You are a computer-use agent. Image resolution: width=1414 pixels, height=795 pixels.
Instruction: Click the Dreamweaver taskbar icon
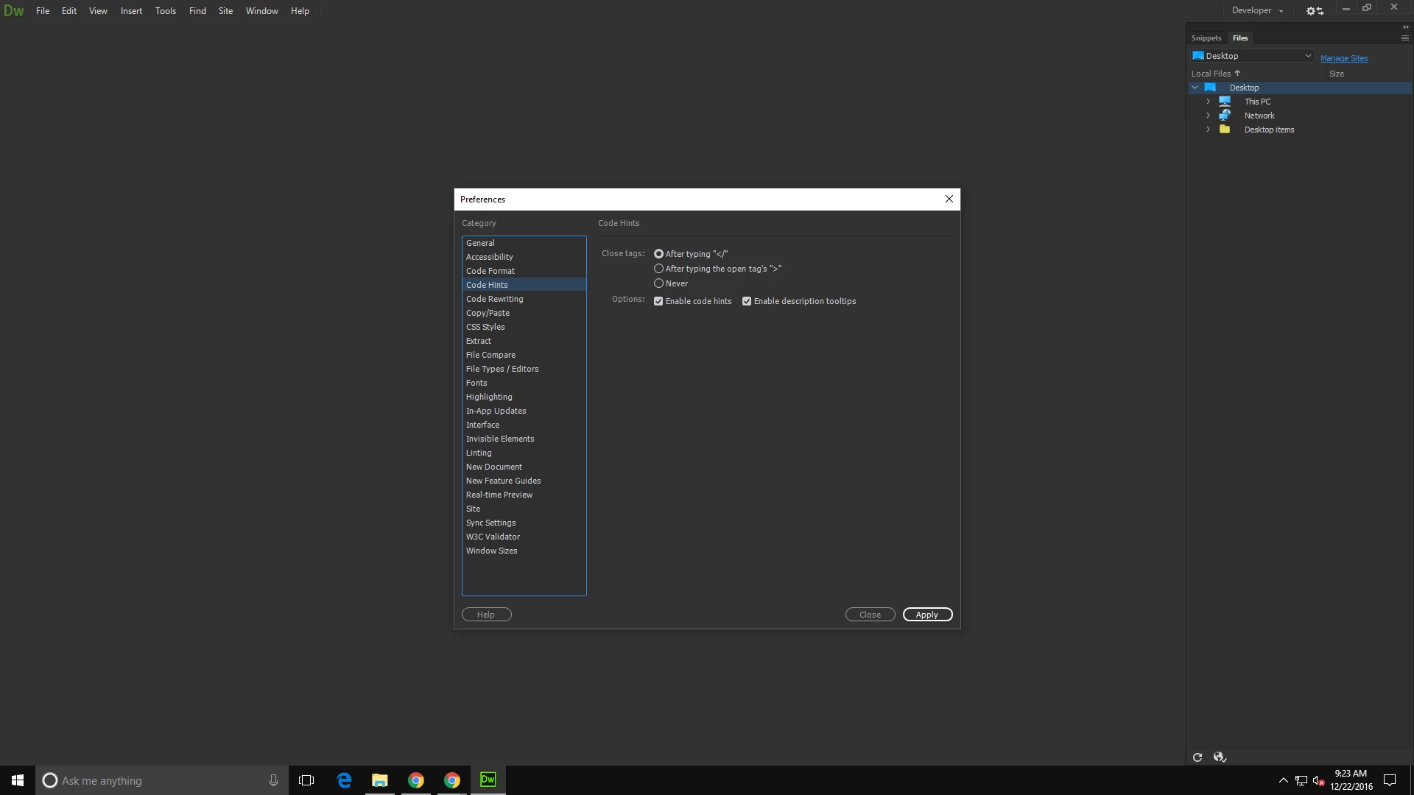(488, 780)
